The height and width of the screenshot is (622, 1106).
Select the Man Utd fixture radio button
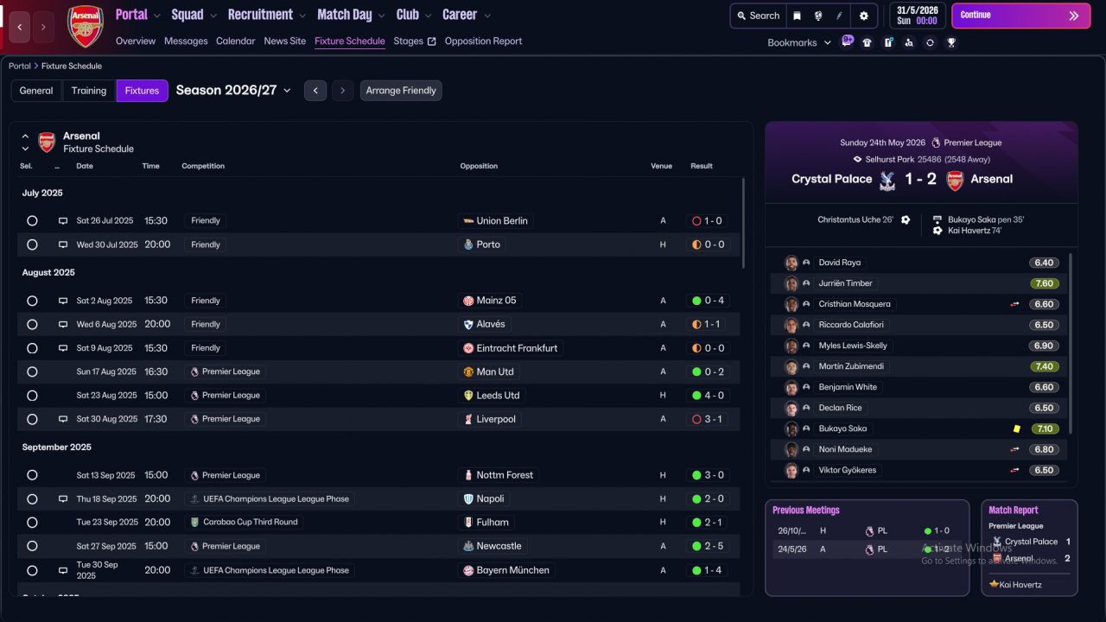[32, 371]
